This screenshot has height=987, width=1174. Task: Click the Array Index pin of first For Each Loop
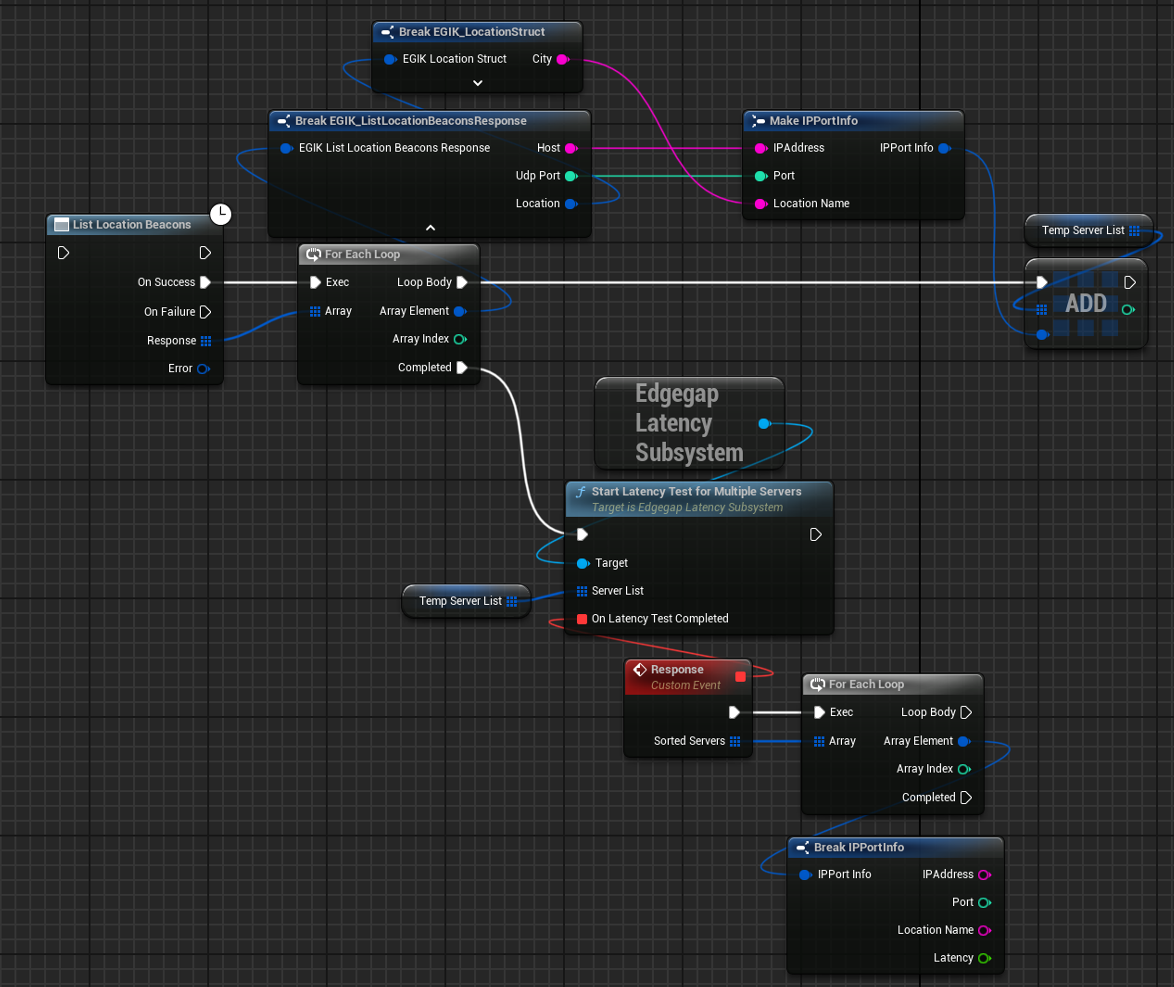click(460, 339)
